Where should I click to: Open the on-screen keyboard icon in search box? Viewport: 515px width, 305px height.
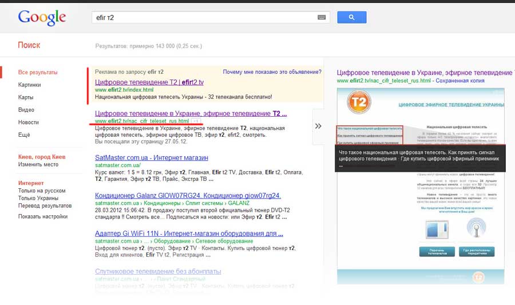click(x=322, y=17)
